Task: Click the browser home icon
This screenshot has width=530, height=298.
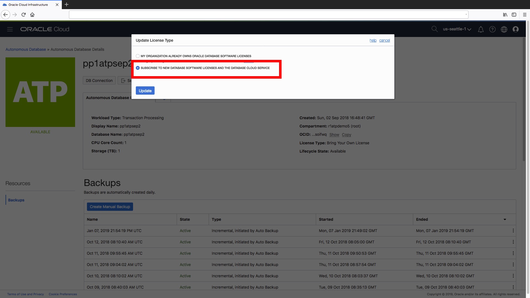Action: [x=32, y=15]
